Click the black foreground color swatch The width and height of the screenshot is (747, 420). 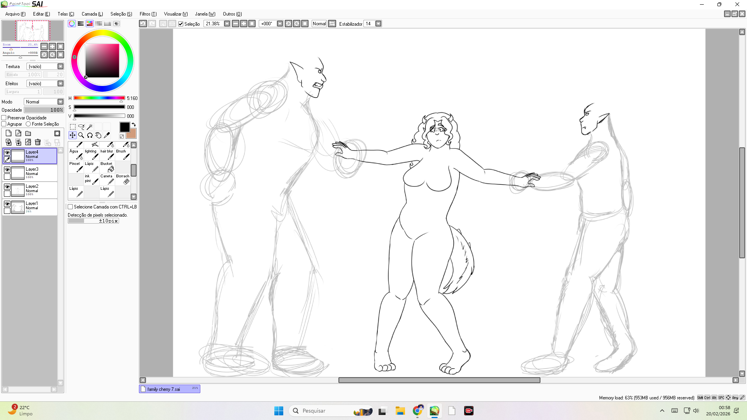124,127
